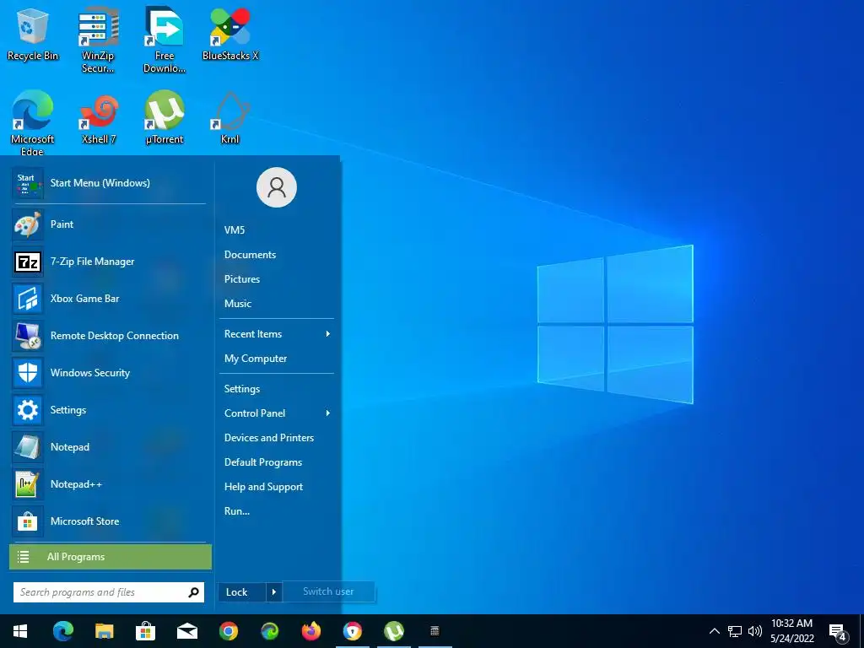Open the WinZip Secure desktop shortcut
This screenshot has height=648, width=864.
[x=98, y=40]
